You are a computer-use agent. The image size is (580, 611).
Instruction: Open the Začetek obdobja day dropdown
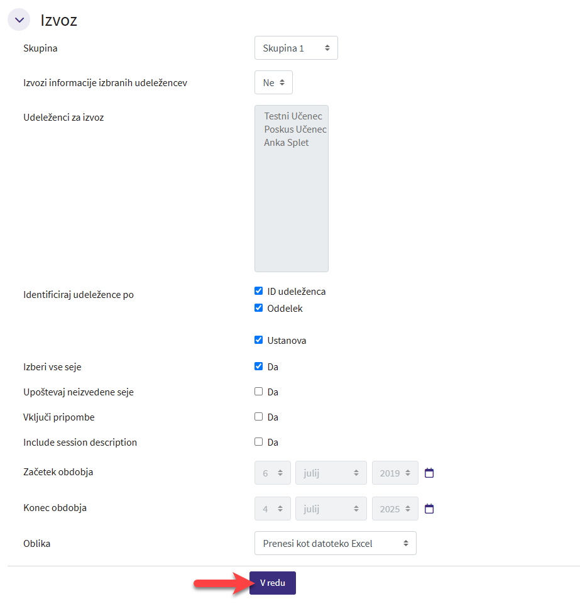(273, 473)
